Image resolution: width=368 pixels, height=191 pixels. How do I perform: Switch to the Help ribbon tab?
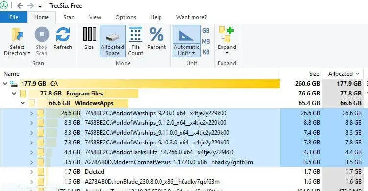pyautogui.click(x=156, y=17)
